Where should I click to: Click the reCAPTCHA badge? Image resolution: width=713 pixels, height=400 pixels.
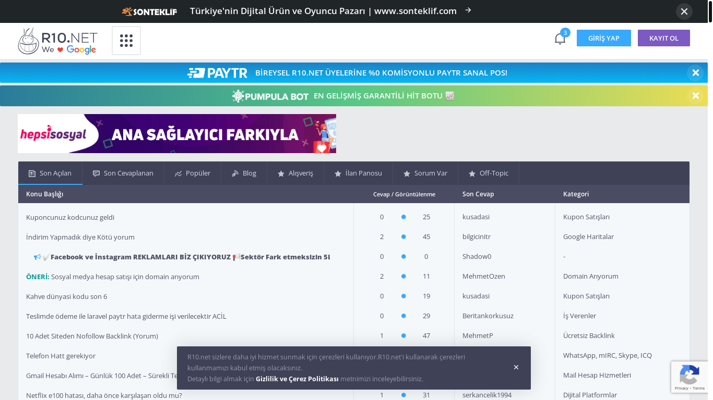(x=689, y=377)
